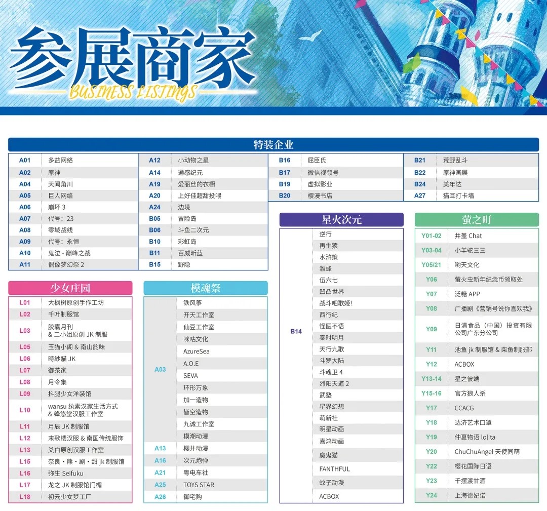The width and height of the screenshot is (547, 511).
Task: Select the BUSINESS LISTINGS subtitle
Action: pyautogui.click(x=133, y=93)
